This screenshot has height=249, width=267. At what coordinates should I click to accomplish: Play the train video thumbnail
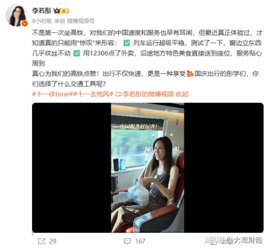pos(148,167)
